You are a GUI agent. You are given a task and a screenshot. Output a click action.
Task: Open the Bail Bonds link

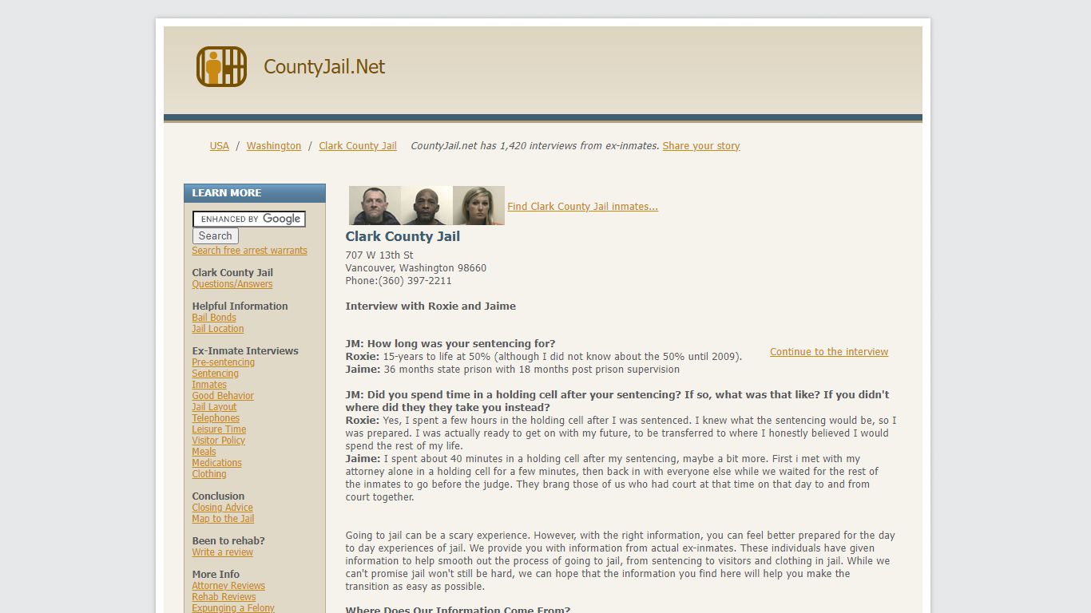point(214,318)
